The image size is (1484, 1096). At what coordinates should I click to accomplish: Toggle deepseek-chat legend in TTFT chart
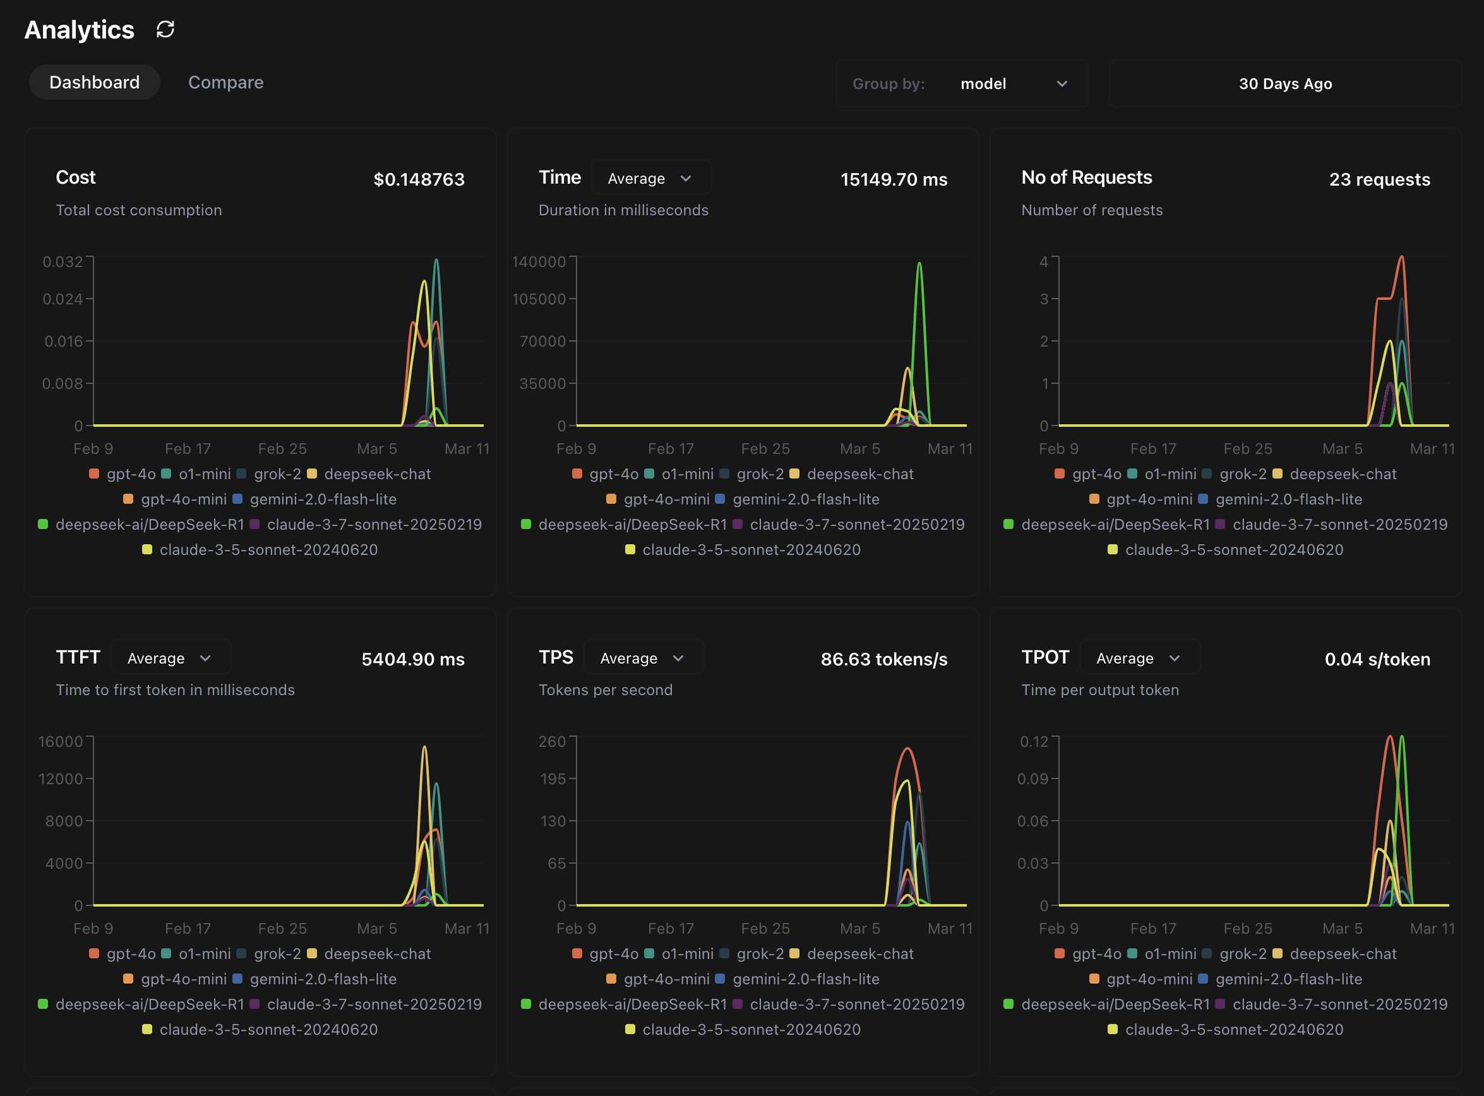pyautogui.click(x=369, y=953)
